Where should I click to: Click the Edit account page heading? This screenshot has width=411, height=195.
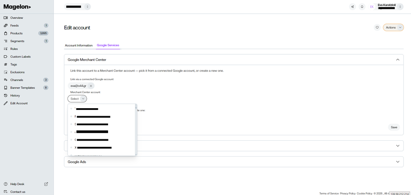77,28
